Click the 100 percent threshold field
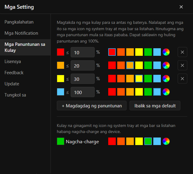The width and height of the screenshot is (193, 174). tap(83, 92)
